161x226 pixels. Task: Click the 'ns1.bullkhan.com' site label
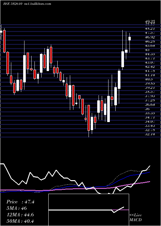tap(37, 4)
